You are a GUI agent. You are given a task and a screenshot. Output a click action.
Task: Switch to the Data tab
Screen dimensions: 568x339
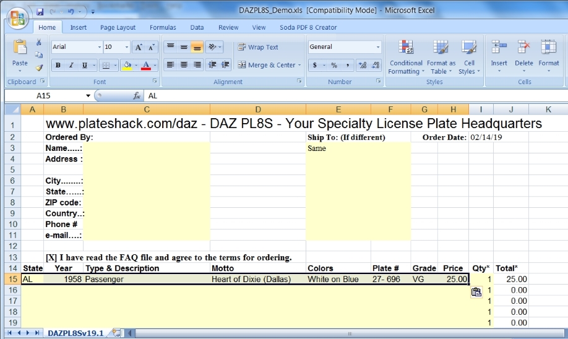tap(197, 27)
